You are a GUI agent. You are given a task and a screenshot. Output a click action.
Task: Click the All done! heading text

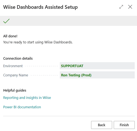[x=10, y=36]
